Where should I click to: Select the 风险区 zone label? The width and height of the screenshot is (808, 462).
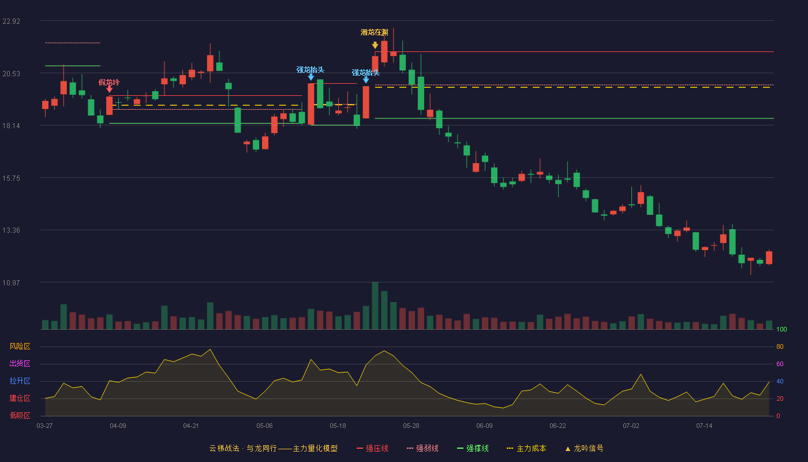[20, 346]
